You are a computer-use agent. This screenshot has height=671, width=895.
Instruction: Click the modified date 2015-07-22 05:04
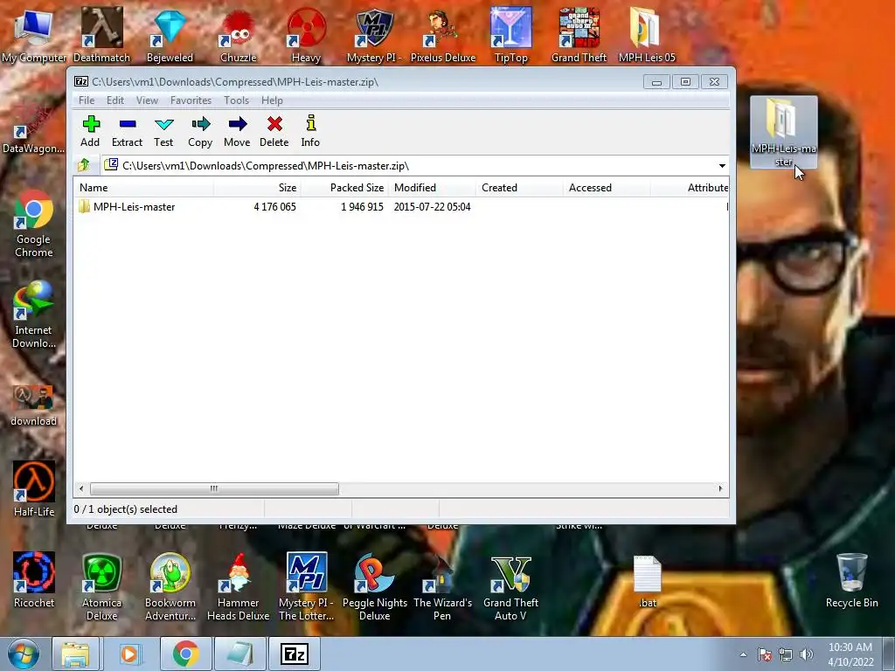coord(432,207)
